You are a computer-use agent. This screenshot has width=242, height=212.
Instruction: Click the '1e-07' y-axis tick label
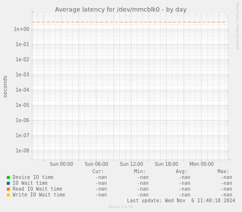click(x=22, y=135)
